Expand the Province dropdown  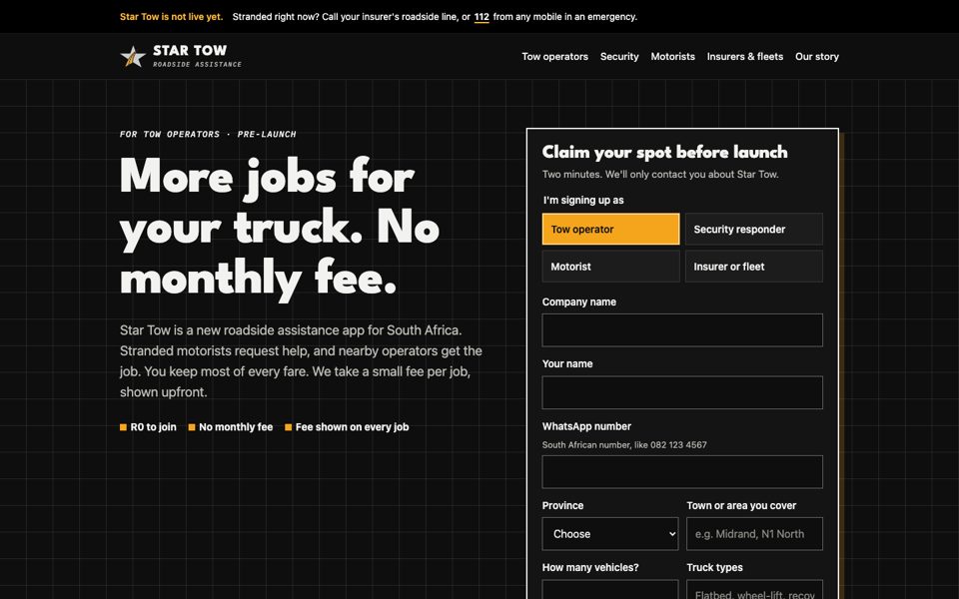609,533
